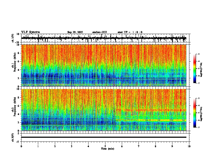Click the red 5 kHz band in ch.2 spectrogram
The image size is (213, 164).
coord(151,110)
